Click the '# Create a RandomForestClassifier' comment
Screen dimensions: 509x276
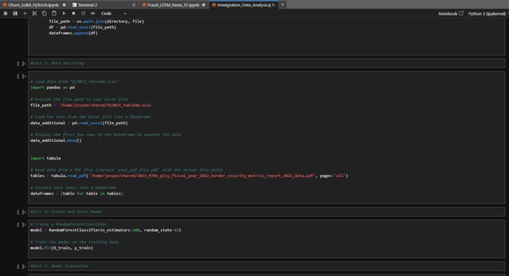(68, 224)
